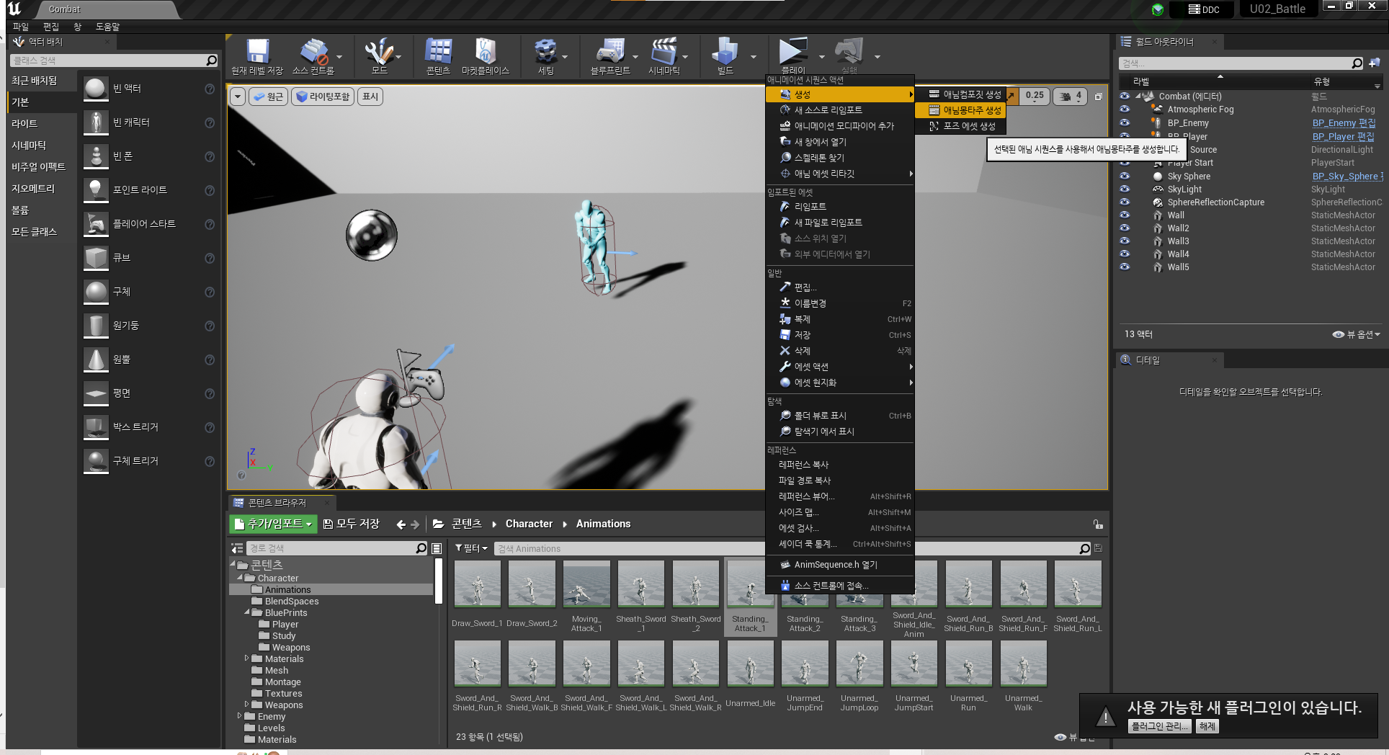Open the Lit view mode dropdown

(x=323, y=97)
